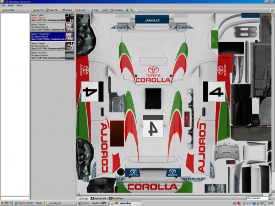
Task: Click the TXD workshop taskbar item
Action: coord(125,203)
